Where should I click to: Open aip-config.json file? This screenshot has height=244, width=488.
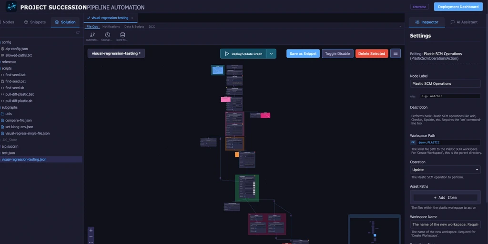tap(17, 49)
